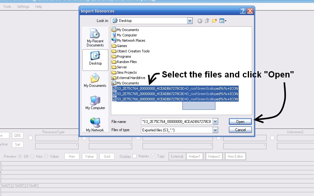Open the Views menu icon
Viewport: 314px width, 196px height.
pos(223,21)
